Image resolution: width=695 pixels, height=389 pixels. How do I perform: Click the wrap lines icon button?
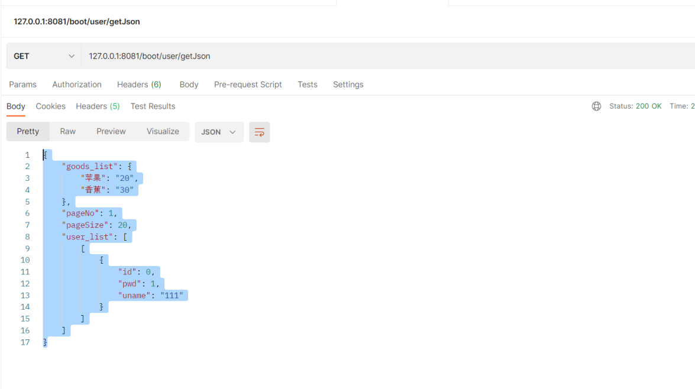point(259,132)
